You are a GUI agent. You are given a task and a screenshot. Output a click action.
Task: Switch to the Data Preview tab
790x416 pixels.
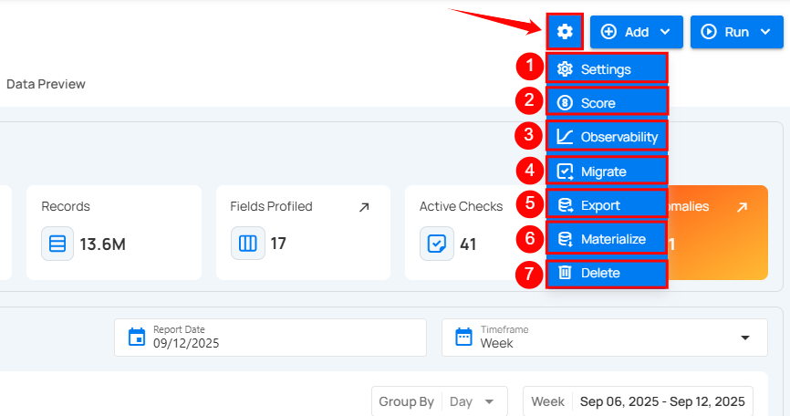click(46, 84)
